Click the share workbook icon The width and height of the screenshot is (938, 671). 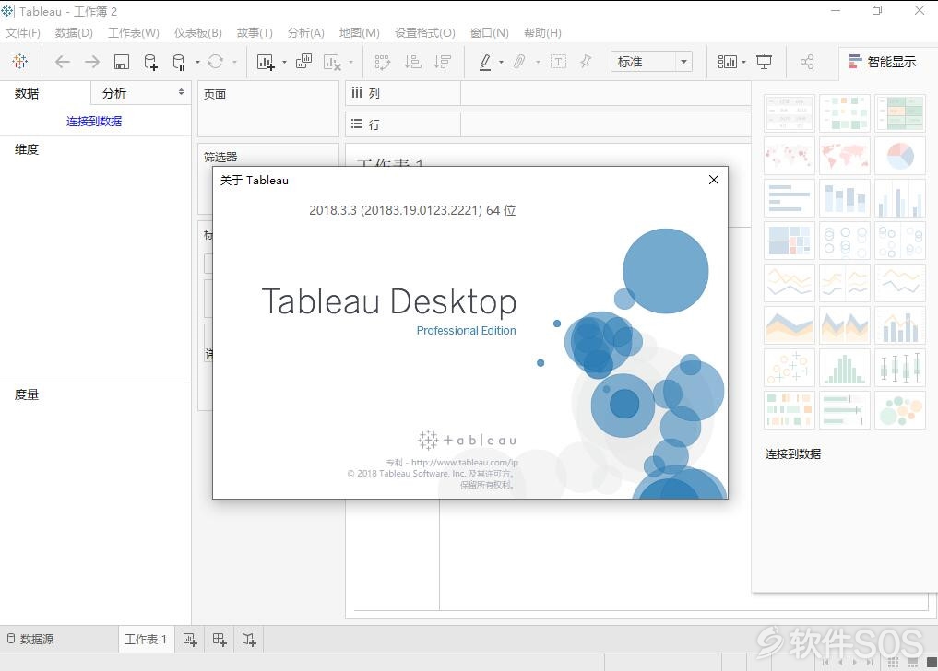807,62
